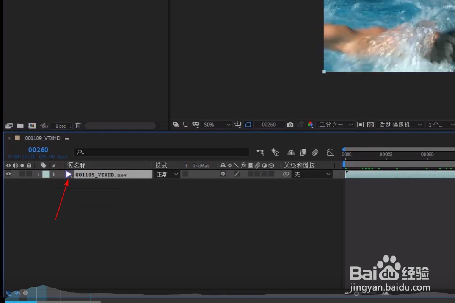Click the lock column header icon
The height and width of the screenshot is (303, 455).
tap(29, 166)
